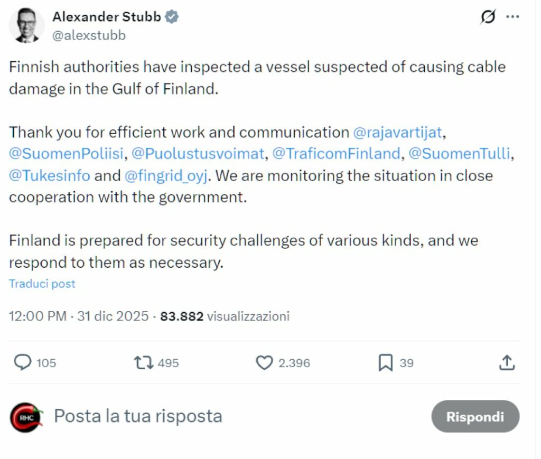
Task: Like the post with the heart icon
Action: [264, 362]
